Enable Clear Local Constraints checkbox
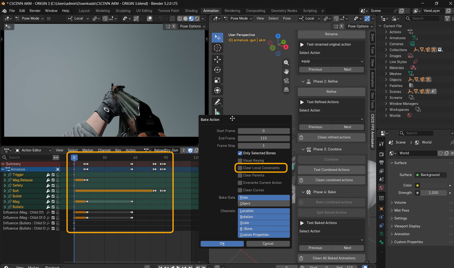 click(240, 168)
